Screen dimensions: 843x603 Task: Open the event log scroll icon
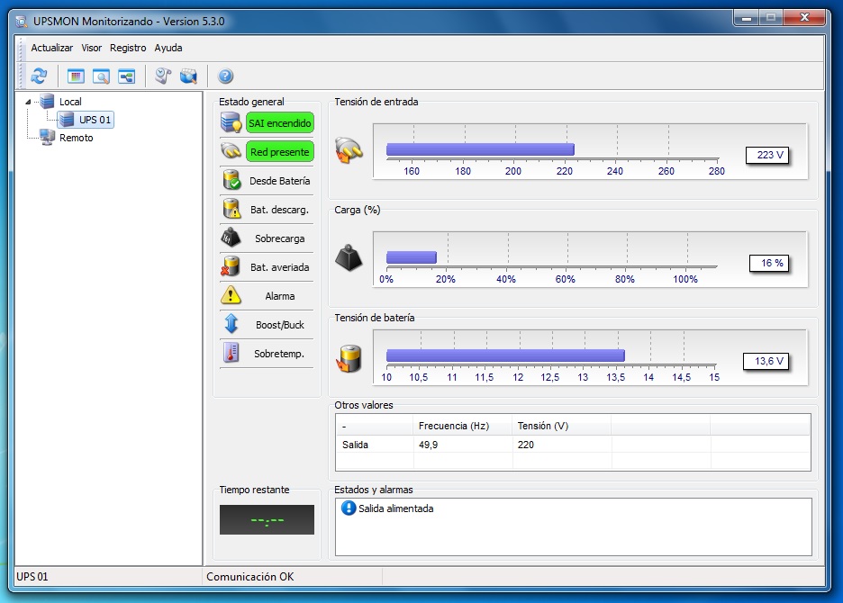(162, 76)
